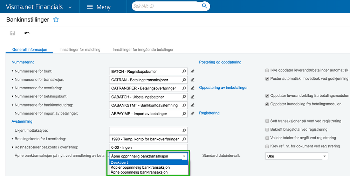Click the Nummerering section heading
Screen dimensions: 350x176
pyautogui.click(x=23, y=62)
